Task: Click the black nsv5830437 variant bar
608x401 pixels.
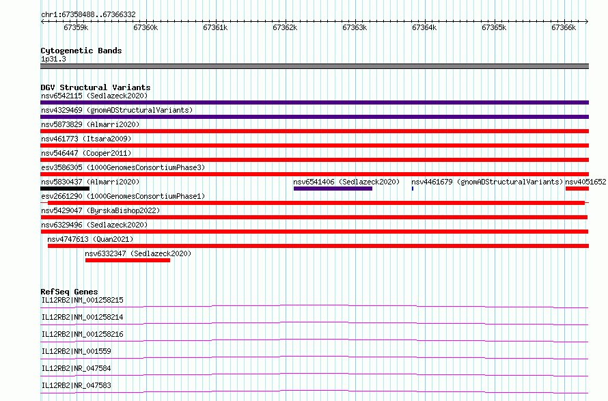Action: (x=65, y=189)
